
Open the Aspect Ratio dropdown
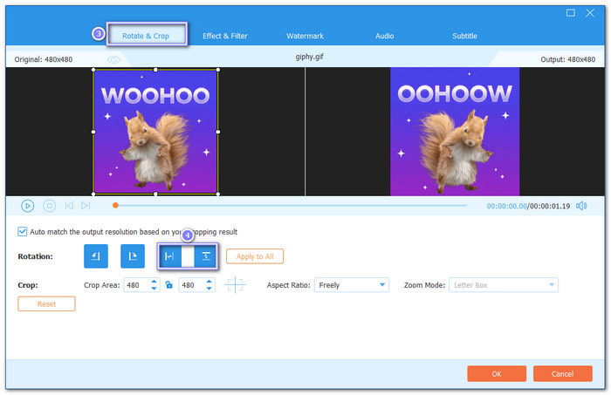tap(353, 285)
